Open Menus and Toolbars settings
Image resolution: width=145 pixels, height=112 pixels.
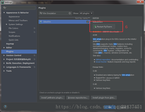click(x=18, y=20)
